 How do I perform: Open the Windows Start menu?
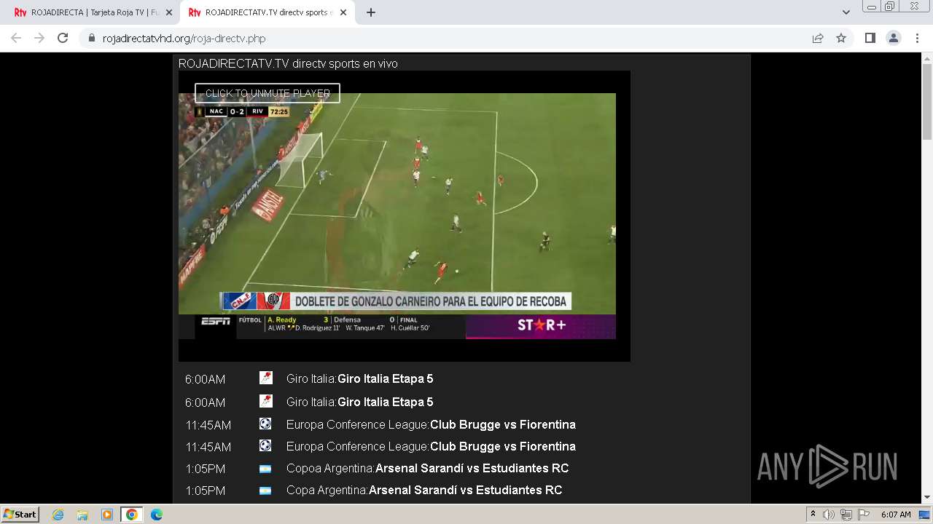(20, 514)
